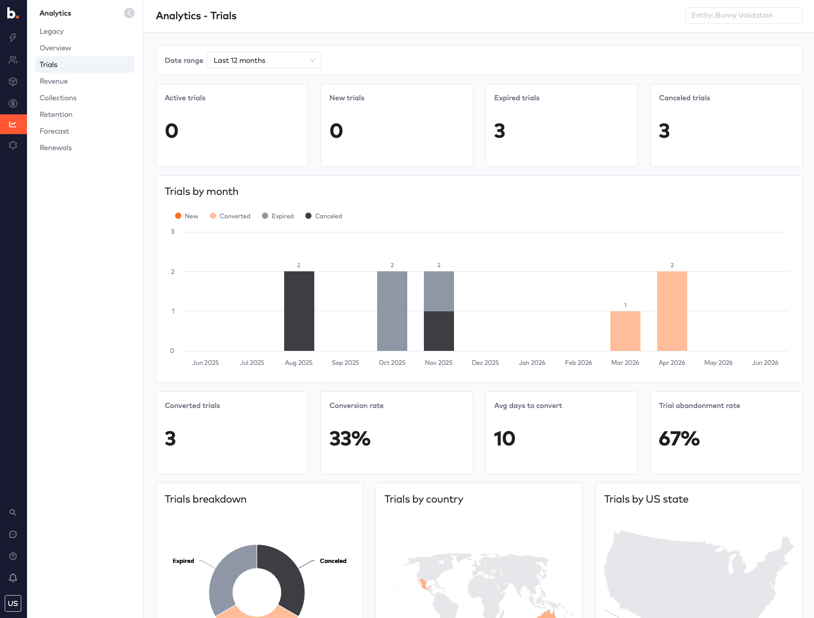
Task: Click the Active trials card
Action: coord(232,125)
